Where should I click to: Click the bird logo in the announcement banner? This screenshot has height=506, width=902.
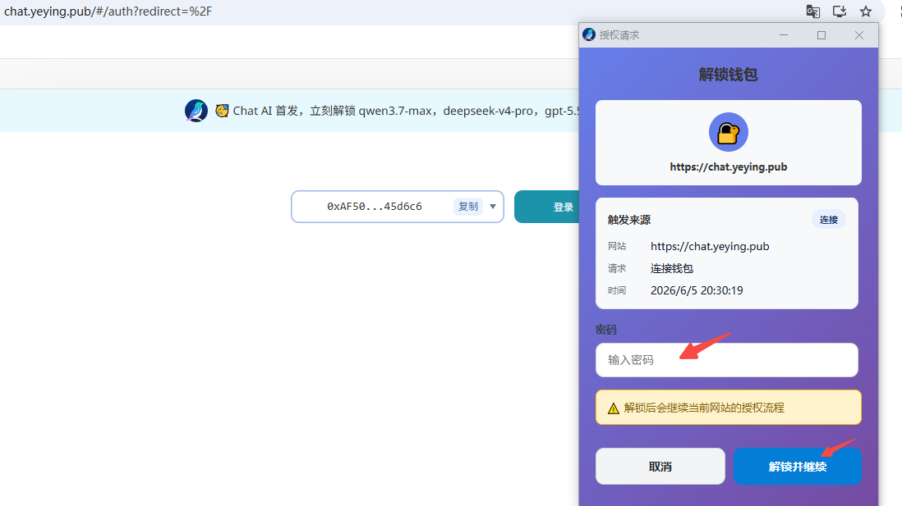196,110
